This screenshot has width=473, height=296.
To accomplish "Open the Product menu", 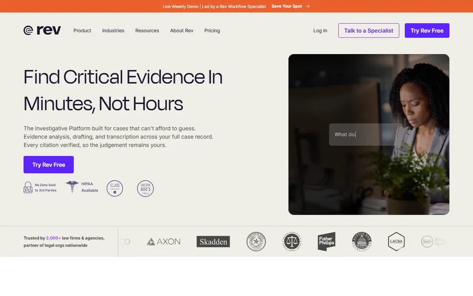I will tap(82, 31).
